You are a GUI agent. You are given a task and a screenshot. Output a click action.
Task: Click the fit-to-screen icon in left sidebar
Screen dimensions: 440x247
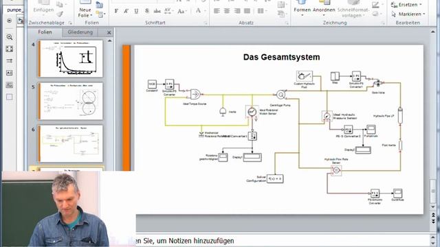(x=9, y=49)
